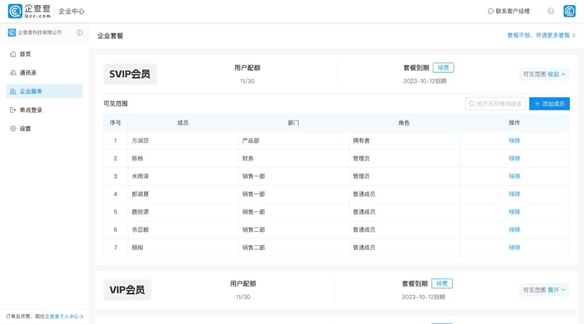Image resolution: width=584 pixels, height=324 pixels.
Task: Click the 通讯录 contacts icon in sidebar
Action: coord(13,73)
